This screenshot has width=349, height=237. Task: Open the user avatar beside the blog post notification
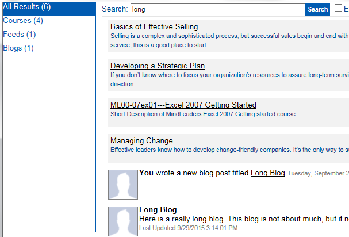[123, 185]
